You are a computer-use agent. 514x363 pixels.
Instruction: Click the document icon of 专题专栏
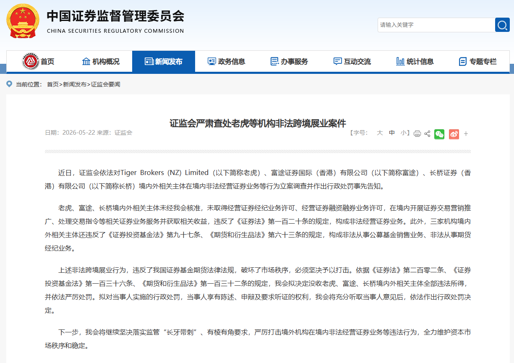coord(463,61)
